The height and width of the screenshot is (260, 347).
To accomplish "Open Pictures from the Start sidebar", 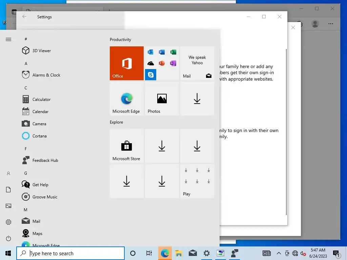I will [x=8, y=206].
